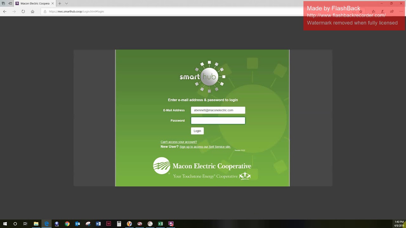Click the E-Mail Address input field

click(x=218, y=110)
